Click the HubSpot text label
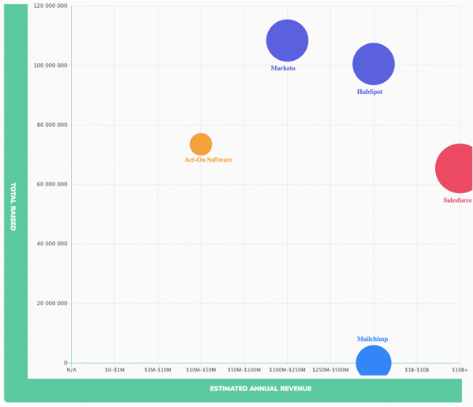The image size is (473, 407). coord(370,92)
